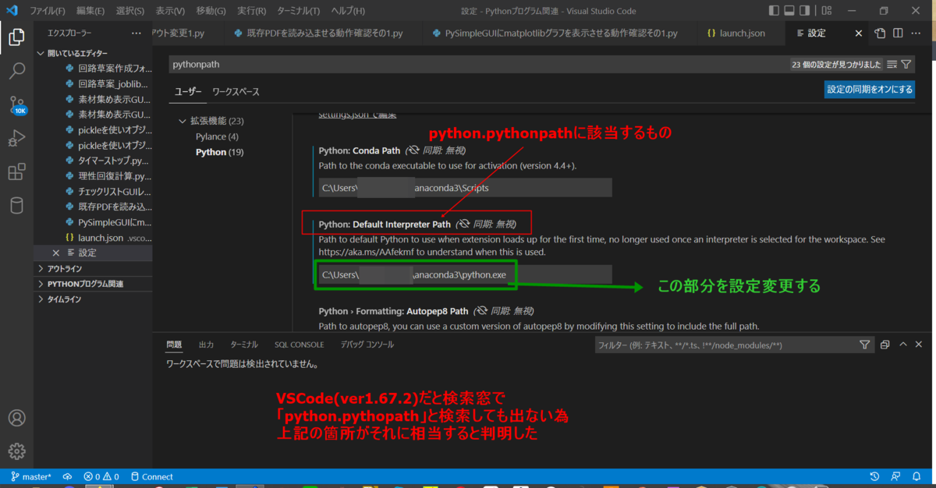Image resolution: width=936 pixels, height=488 pixels.
Task: Close the 設定 editor tab
Action: [859, 34]
